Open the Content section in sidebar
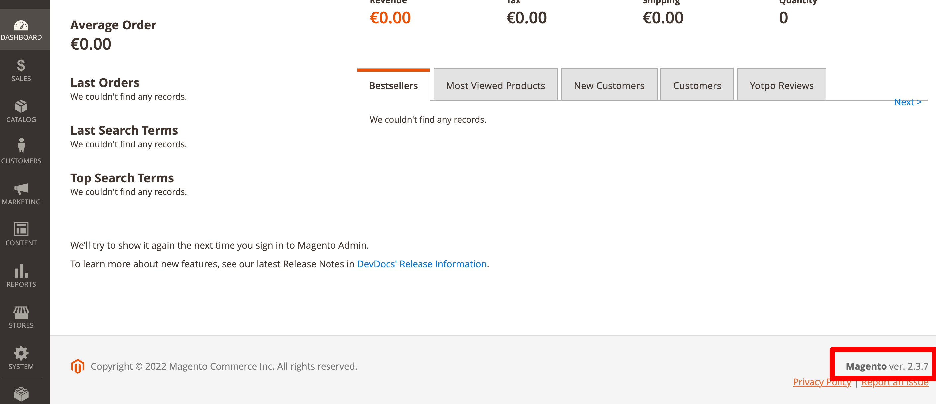This screenshot has height=404, width=936. click(x=21, y=235)
